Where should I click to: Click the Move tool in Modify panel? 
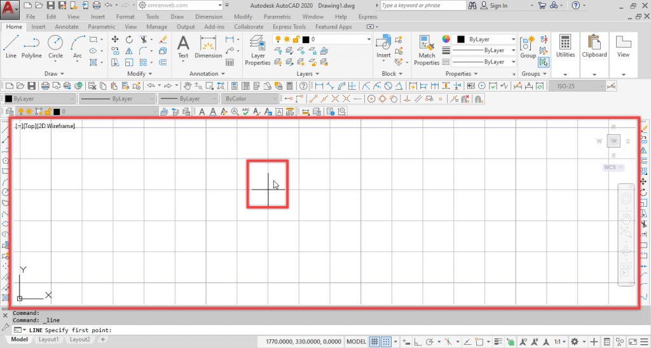pos(115,39)
